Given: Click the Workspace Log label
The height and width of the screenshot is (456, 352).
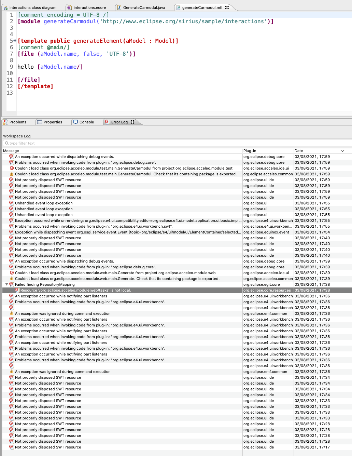Looking at the screenshot, I should point(17,136).
